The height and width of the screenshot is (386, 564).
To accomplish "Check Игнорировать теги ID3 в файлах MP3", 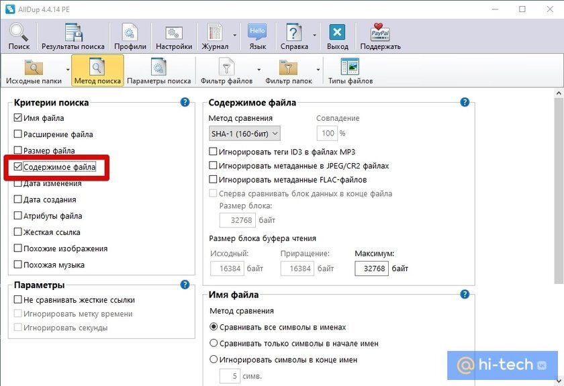I will pos(213,152).
